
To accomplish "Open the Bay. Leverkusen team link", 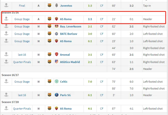I will (71, 26).
